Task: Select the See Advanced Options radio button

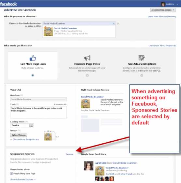Action: pos(142,76)
